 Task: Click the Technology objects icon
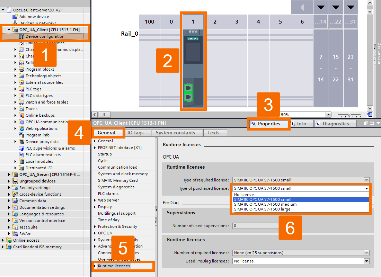point(21,76)
